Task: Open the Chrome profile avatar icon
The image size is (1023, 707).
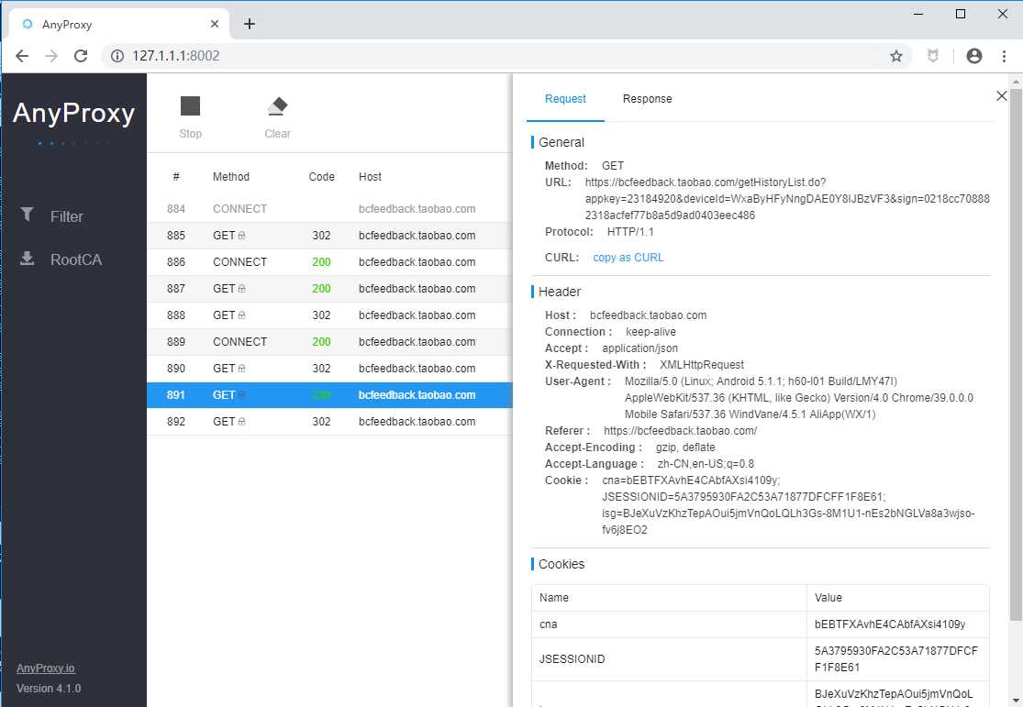Action: point(974,56)
